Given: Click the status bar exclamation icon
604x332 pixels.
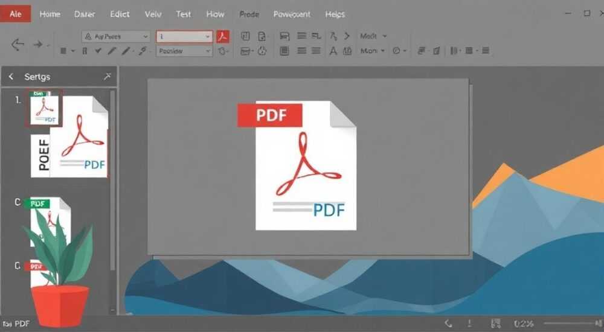Looking at the screenshot, I should pos(469,324).
